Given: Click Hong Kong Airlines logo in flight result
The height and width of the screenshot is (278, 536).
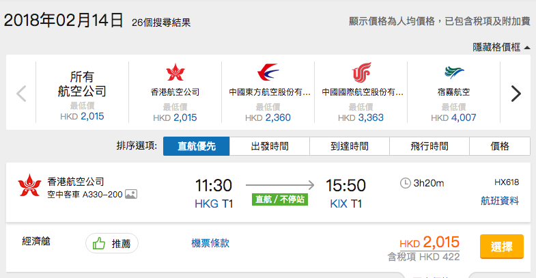Looking at the screenshot, I should (29, 185).
